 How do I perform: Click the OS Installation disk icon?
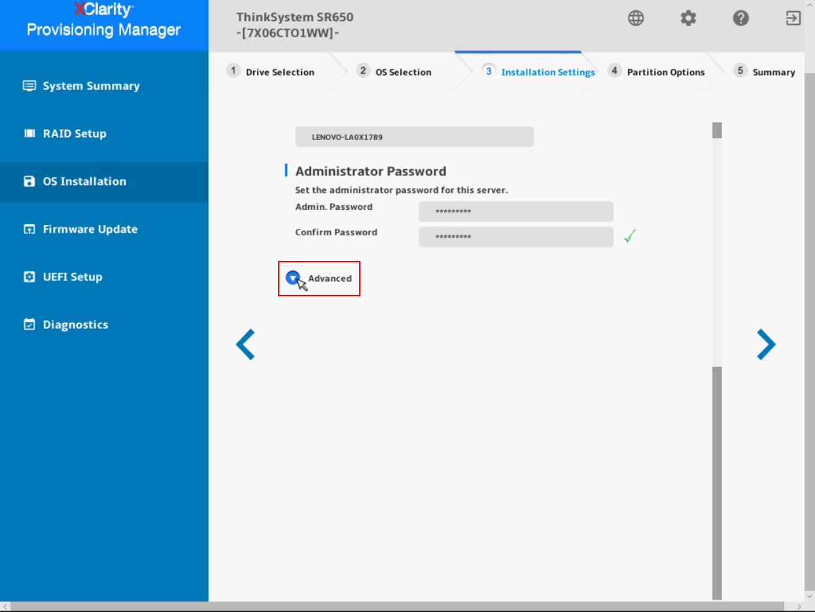click(29, 181)
